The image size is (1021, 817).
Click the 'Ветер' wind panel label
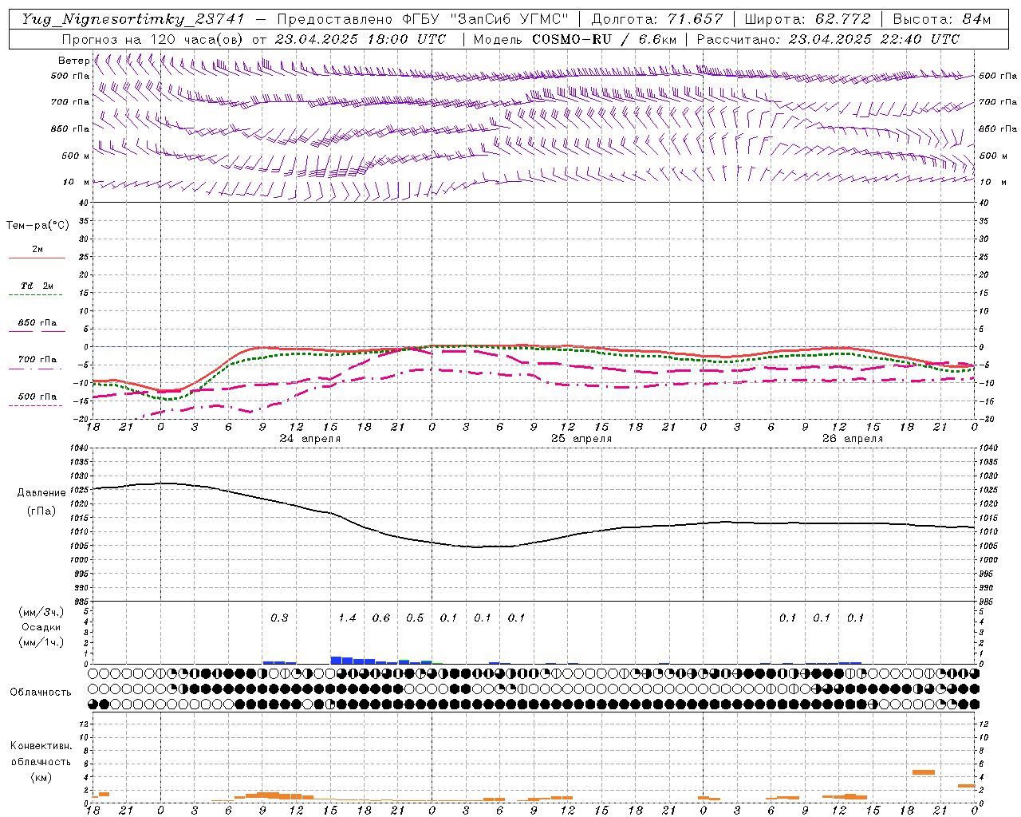pos(73,61)
